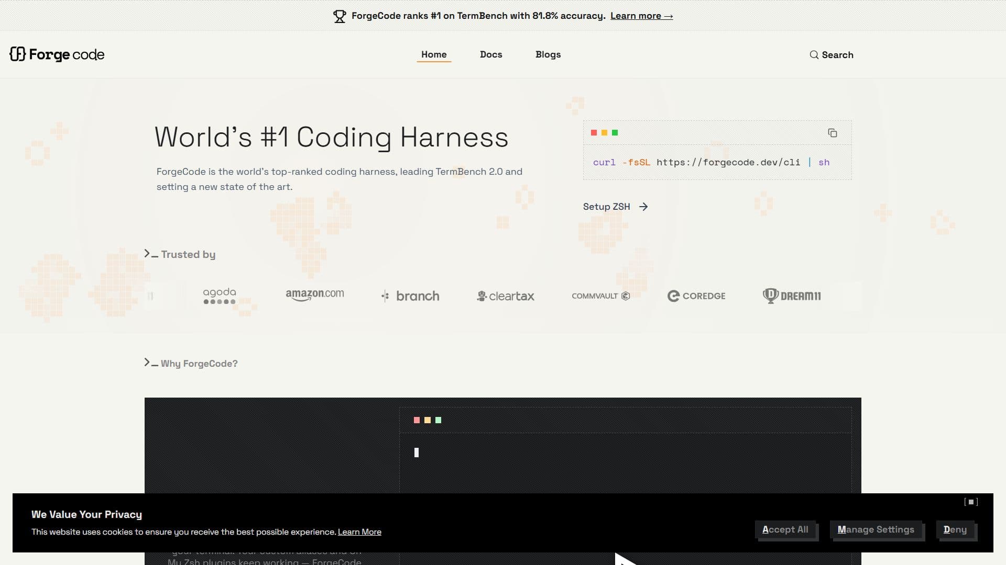The height and width of the screenshot is (565, 1006).
Task: Go to the Home tab
Action: 434,54
